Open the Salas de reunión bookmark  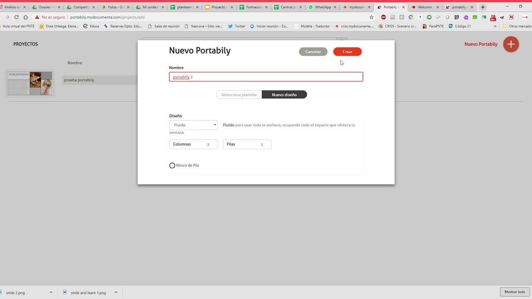164,26
